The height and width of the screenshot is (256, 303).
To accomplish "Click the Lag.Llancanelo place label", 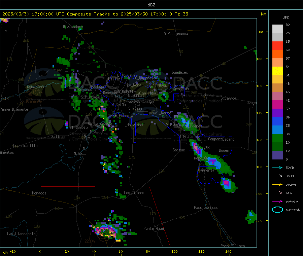I will 21,234.
